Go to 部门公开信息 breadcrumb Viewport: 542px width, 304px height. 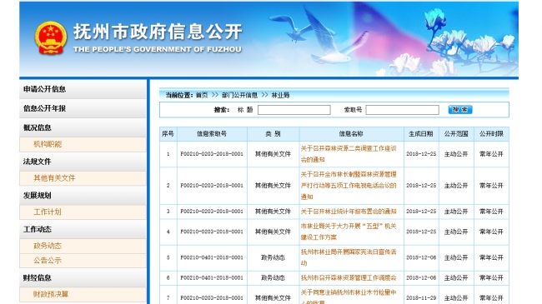(x=239, y=95)
